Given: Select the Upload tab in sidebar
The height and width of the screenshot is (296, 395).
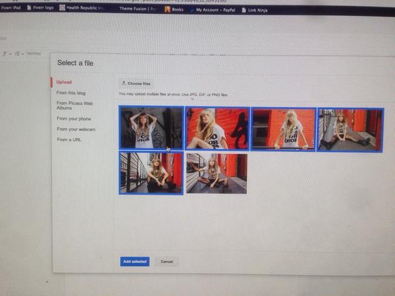Looking at the screenshot, I should [64, 82].
